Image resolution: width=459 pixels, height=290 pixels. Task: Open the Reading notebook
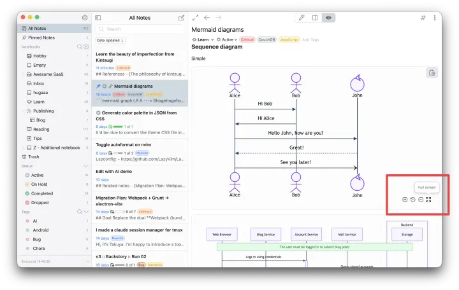[54, 129]
